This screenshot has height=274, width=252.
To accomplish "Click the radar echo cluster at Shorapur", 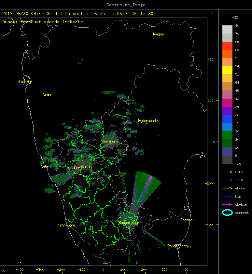I will tap(111, 140).
